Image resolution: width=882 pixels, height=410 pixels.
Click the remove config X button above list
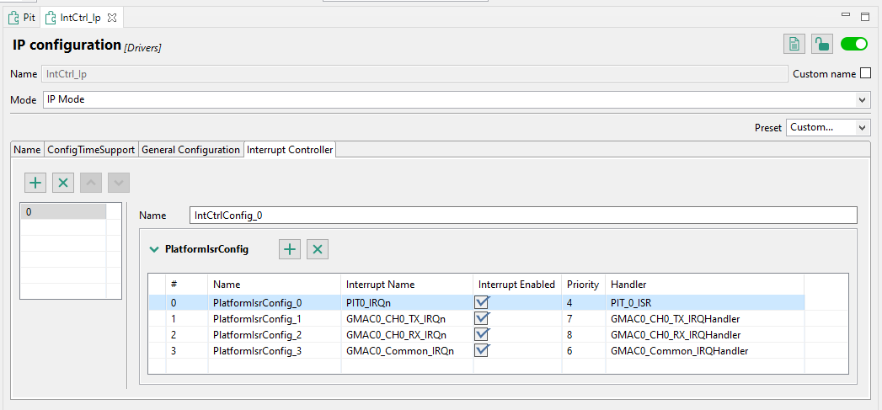63,183
